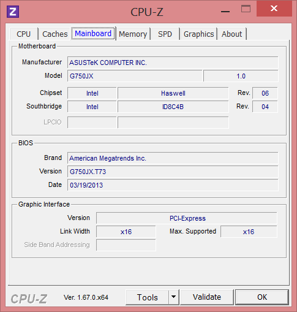Image resolution: width=297 pixels, height=312 pixels.
Task: Click the Southbridge label
Action: pyautogui.click(x=44, y=106)
